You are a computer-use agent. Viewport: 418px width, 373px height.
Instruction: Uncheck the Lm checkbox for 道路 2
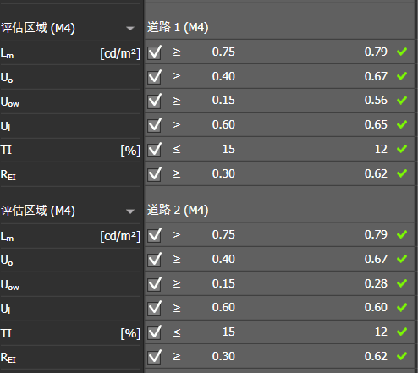coord(154,235)
